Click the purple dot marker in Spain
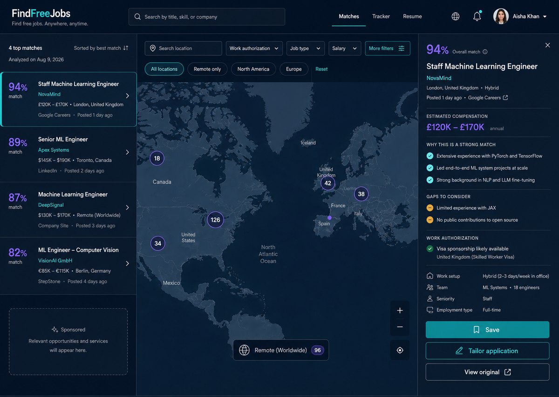The height and width of the screenshot is (397, 559). coord(329,217)
